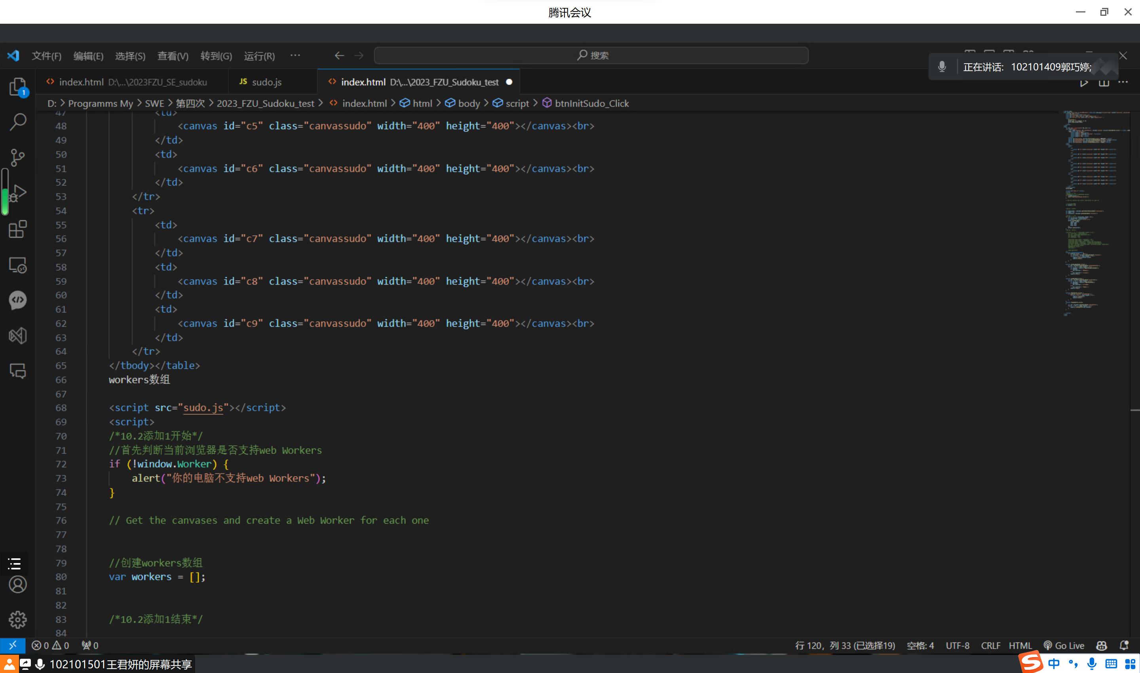Screen dimensions: 1140x673
Task: Go back with the left arrow navigation
Action: tap(339, 55)
